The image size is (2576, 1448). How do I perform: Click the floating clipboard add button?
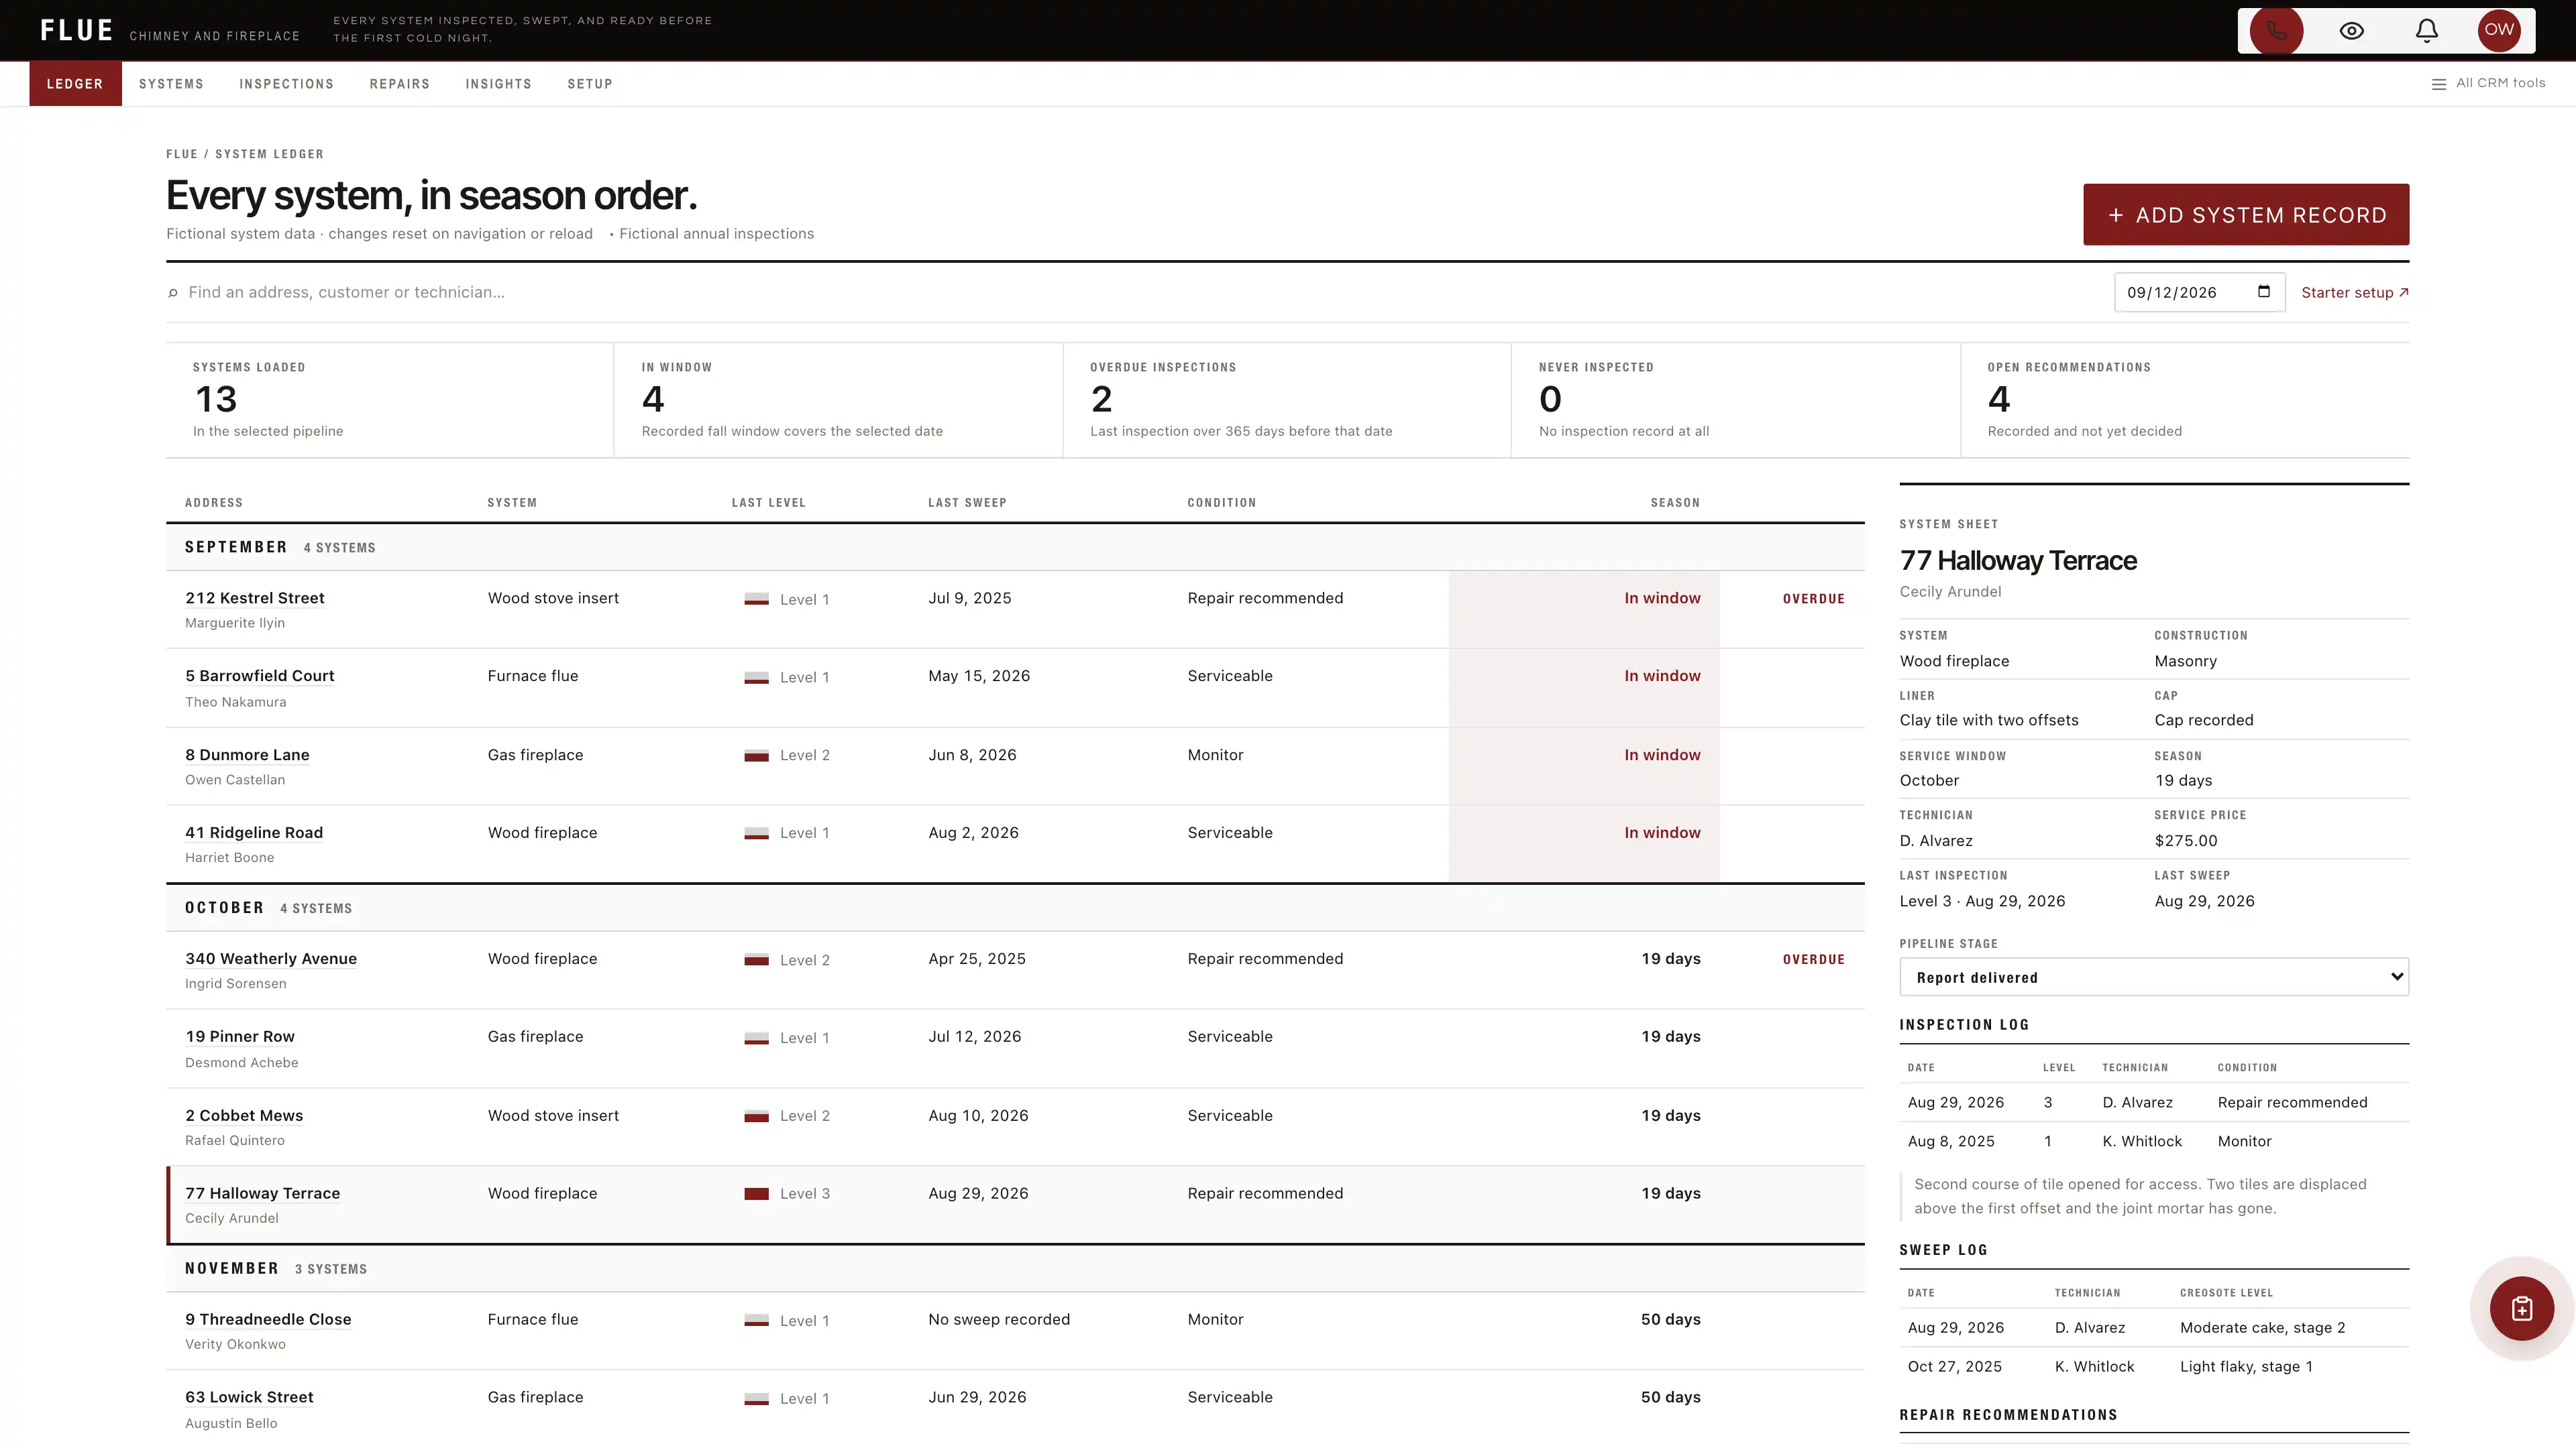[2522, 1308]
